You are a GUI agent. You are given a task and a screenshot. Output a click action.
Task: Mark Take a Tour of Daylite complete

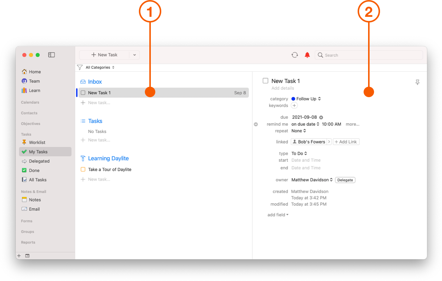83,169
